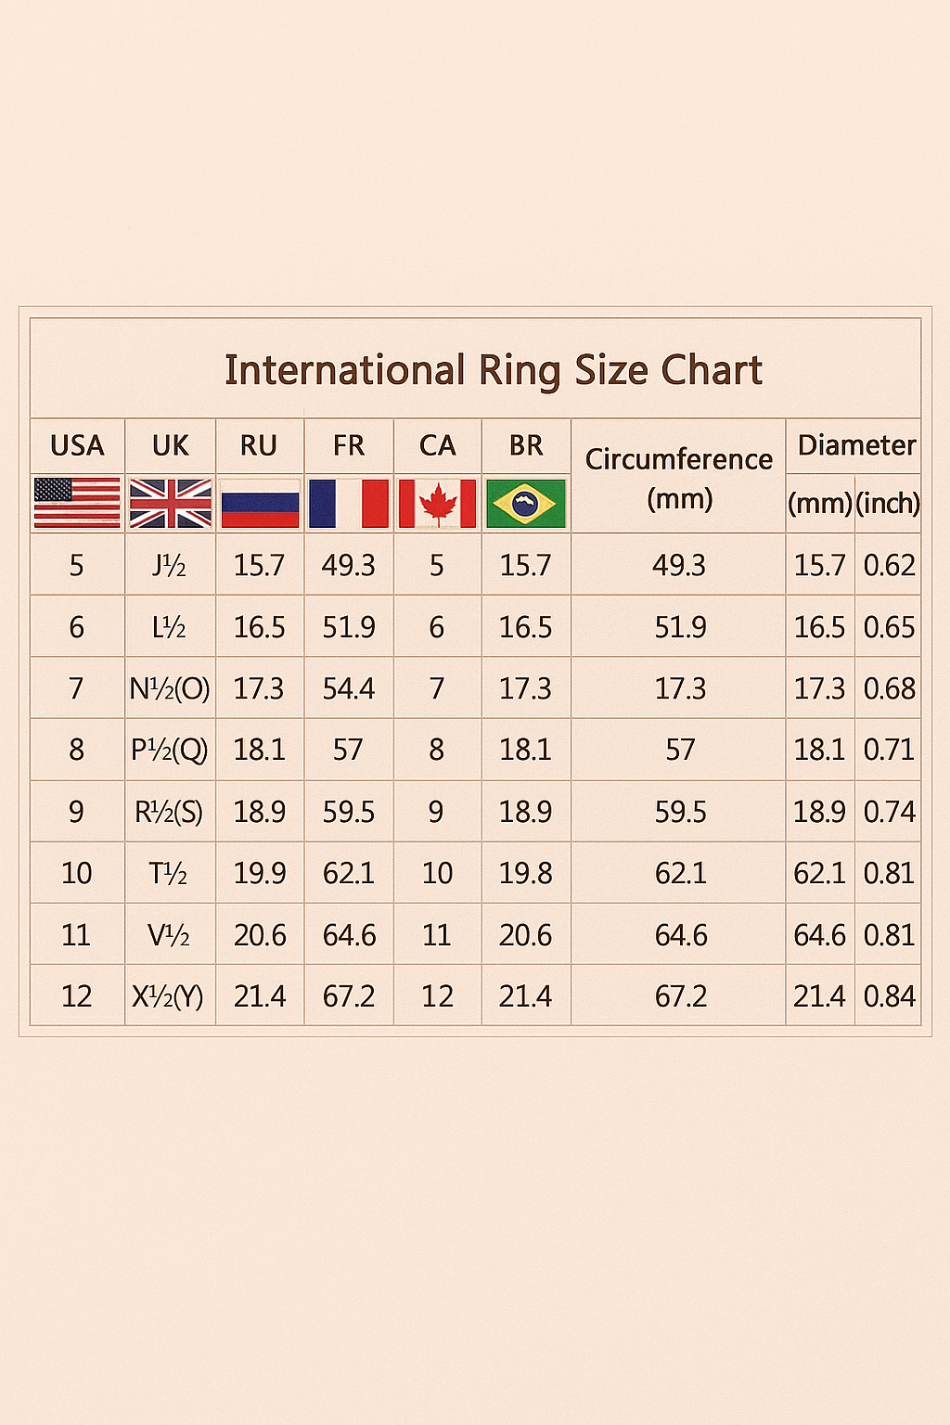Click the International Ring Size Chart title
This screenshot has height=1425, width=950.
tap(493, 370)
